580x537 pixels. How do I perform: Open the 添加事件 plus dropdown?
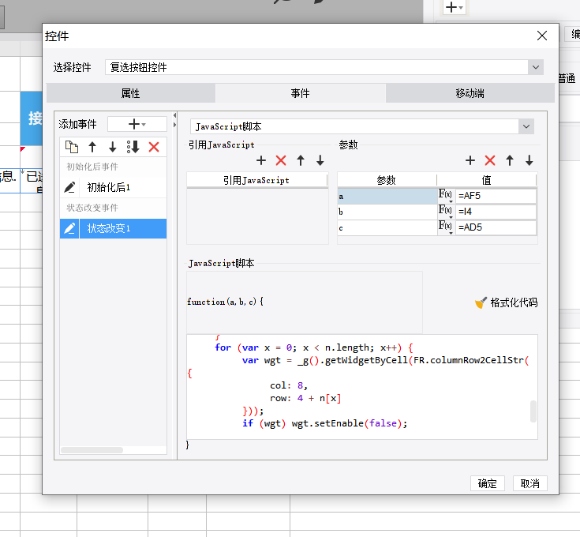click(x=137, y=124)
